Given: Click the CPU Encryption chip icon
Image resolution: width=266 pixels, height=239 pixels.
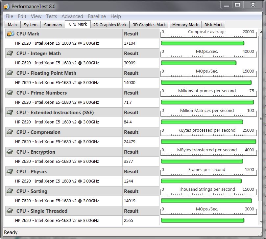Looking at the screenshot, I should pyautogui.click(x=10, y=151).
